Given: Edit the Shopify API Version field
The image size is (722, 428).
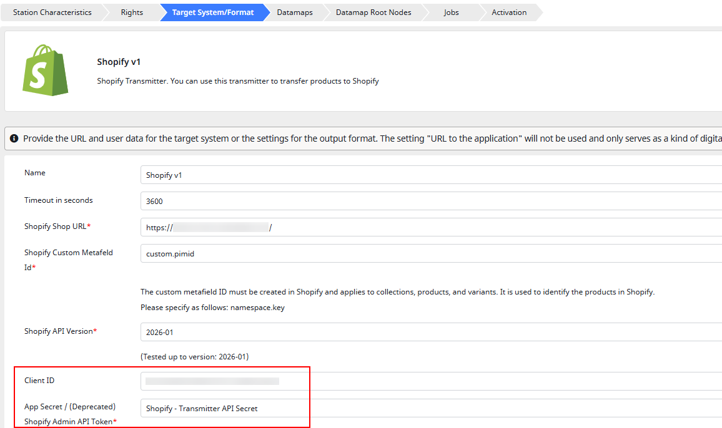Looking at the screenshot, I should (x=312, y=331).
